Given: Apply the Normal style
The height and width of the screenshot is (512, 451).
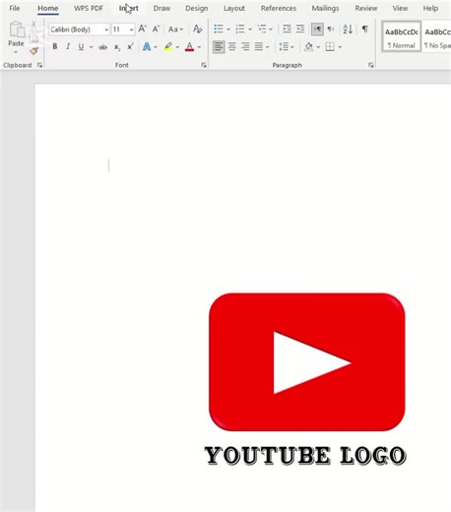Looking at the screenshot, I should [x=402, y=36].
